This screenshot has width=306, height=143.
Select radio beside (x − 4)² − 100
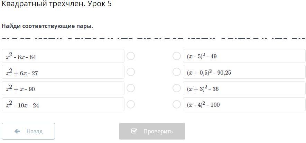coord(176,104)
